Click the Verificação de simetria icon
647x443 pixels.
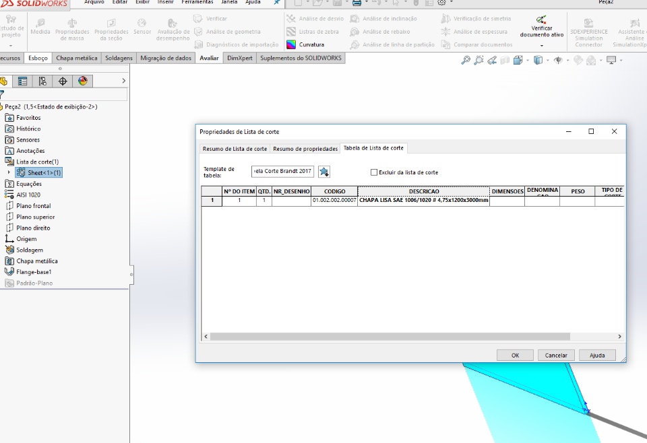click(x=445, y=19)
